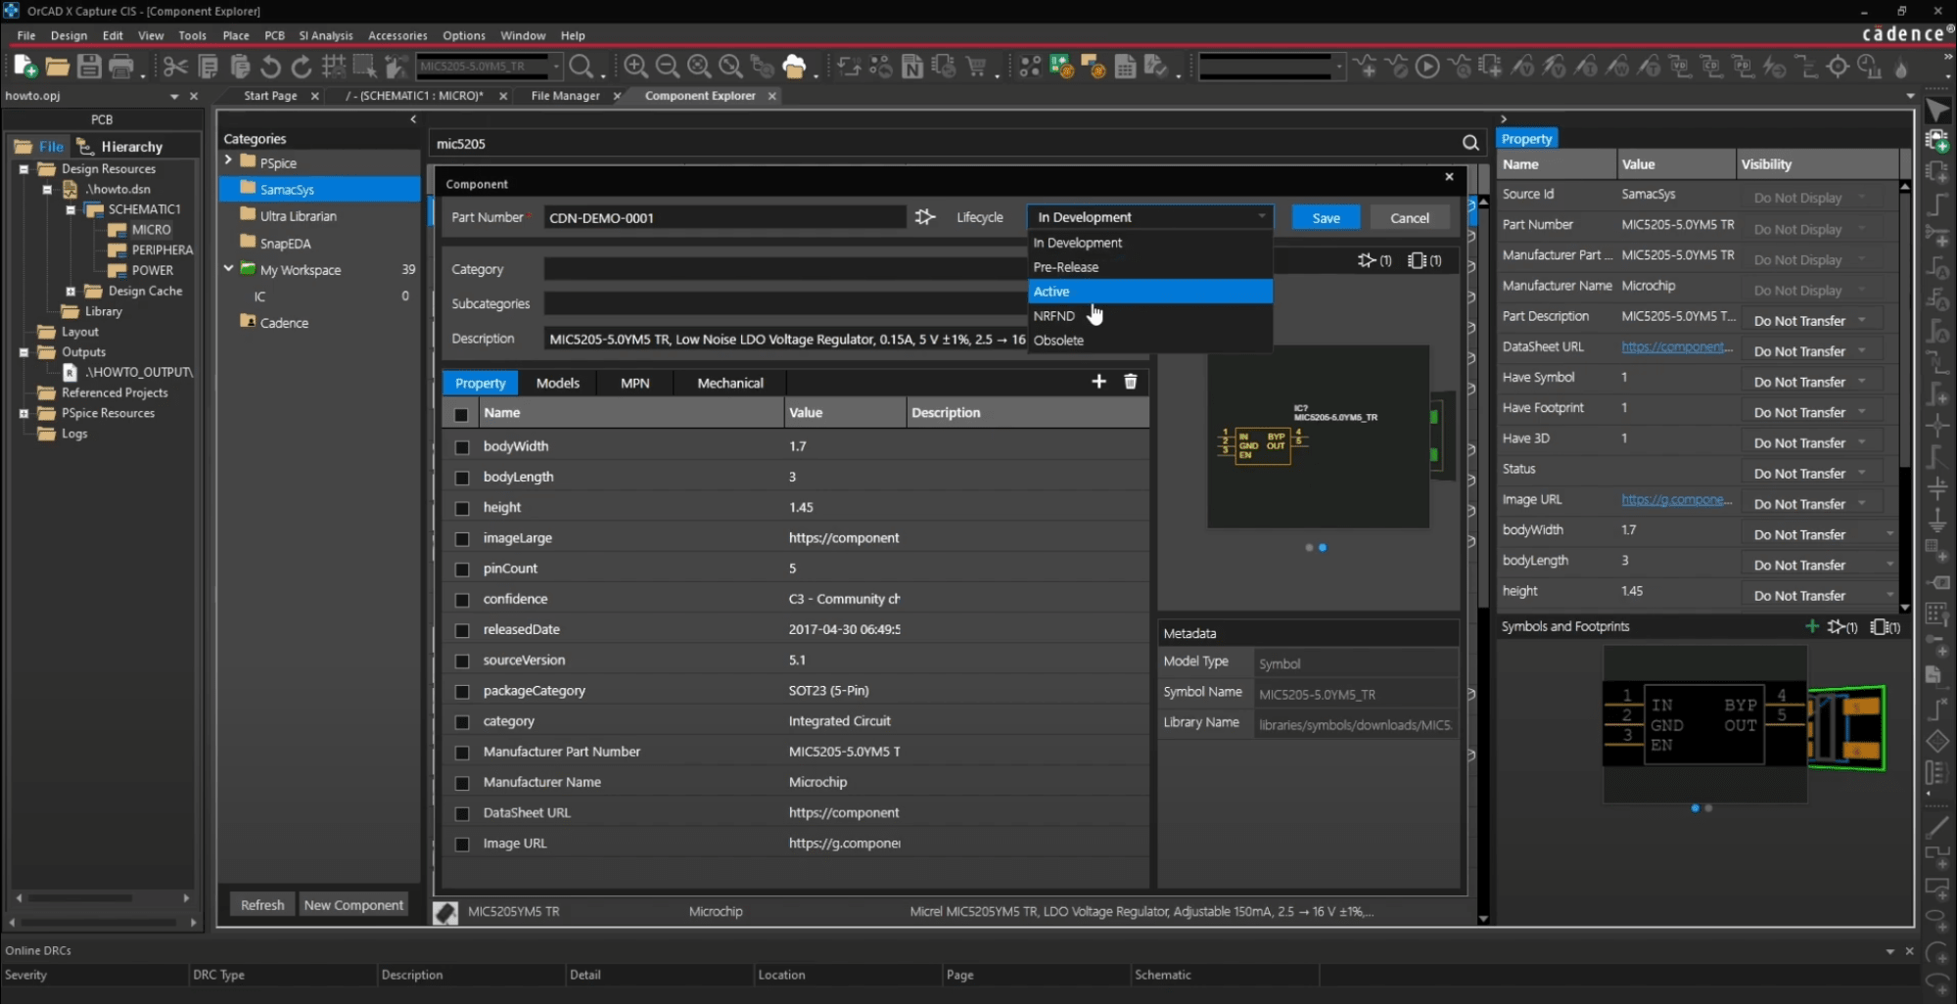Check the DataSheet URL property checkbox

click(462, 813)
